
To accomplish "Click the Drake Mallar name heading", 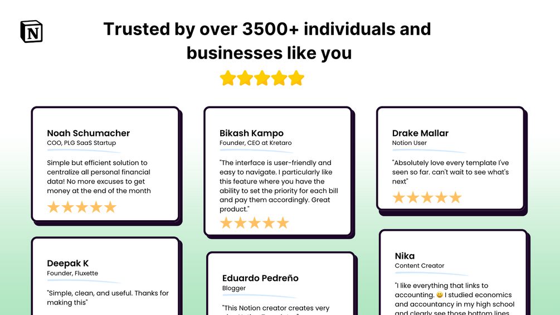I will pyautogui.click(x=420, y=133).
